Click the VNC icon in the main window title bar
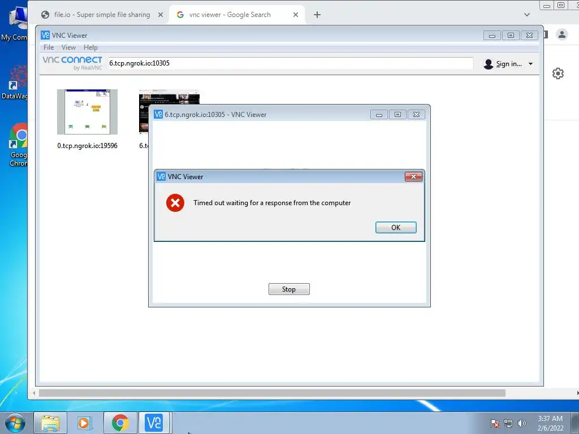The height and width of the screenshot is (434, 579). coord(45,35)
